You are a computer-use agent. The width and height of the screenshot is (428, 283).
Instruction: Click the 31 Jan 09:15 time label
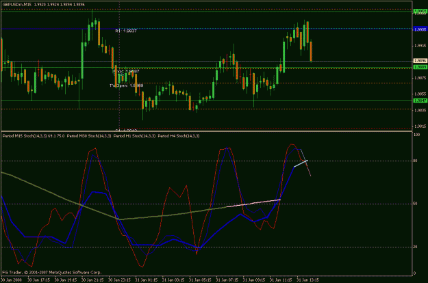click(x=254, y=280)
